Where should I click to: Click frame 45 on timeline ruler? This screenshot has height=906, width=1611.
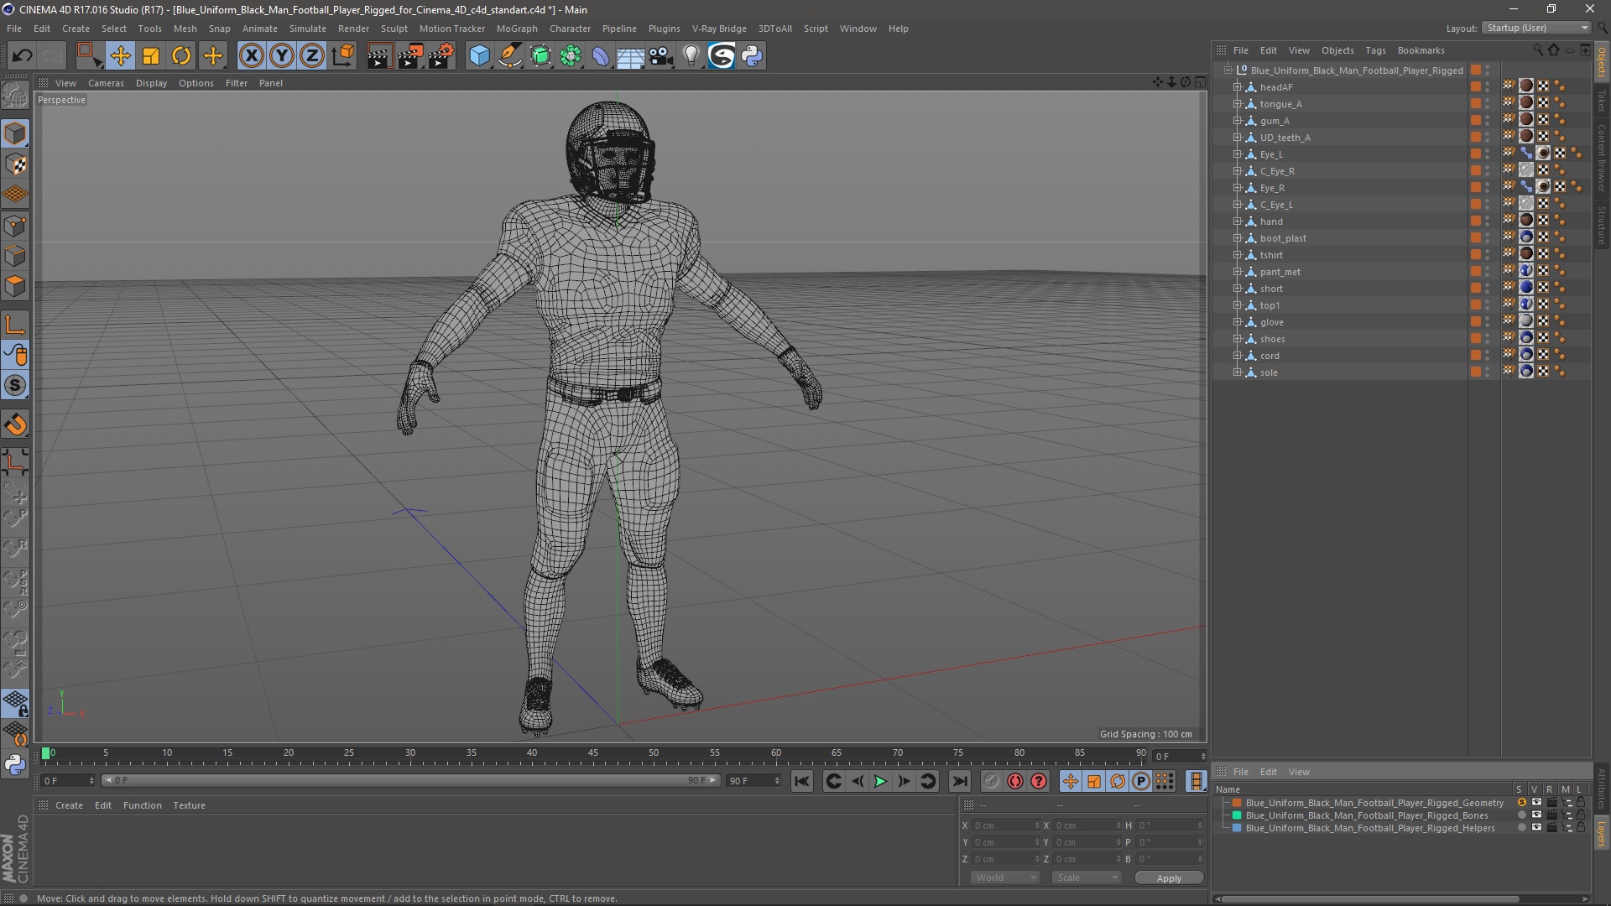coord(592,753)
